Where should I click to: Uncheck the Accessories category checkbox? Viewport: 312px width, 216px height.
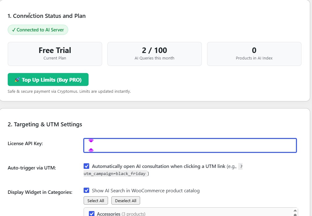[x=92, y=214]
